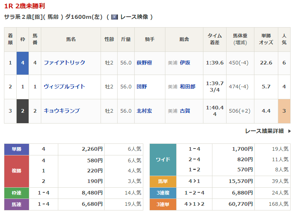This screenshot has height=213, width=296.
Task: Click jockey 団野 link
Action: 141,87
